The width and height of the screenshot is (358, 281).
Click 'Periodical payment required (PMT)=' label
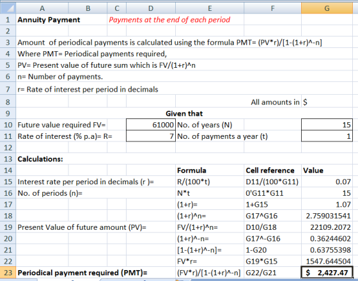[x=82, y=273]
